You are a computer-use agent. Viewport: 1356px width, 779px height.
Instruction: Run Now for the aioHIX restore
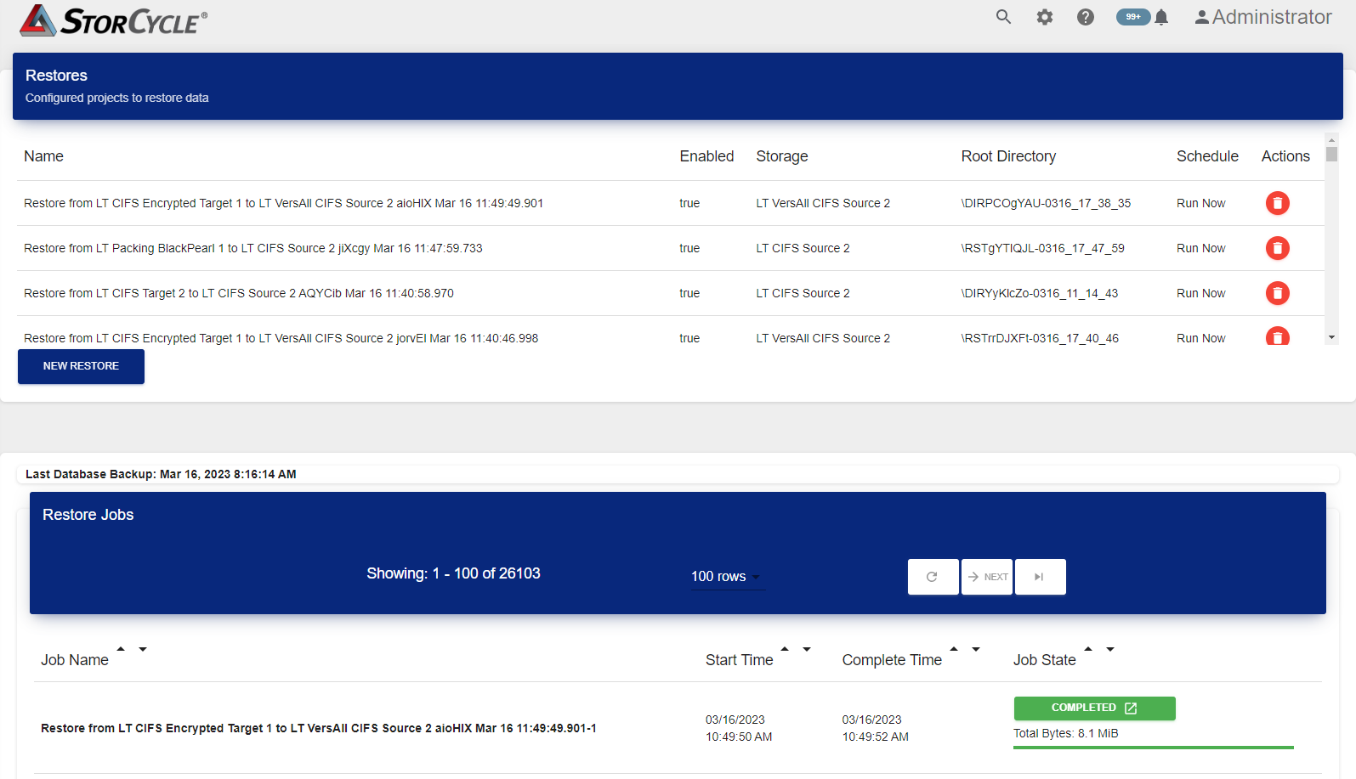coord(1200,203)
